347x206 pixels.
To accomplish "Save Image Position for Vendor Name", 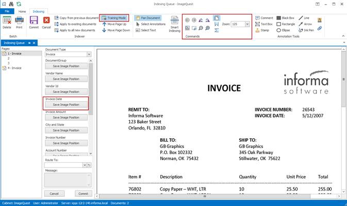I will (66, 79).
